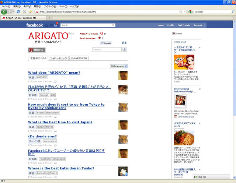This screenshot has height=183, width=236.
Task: Switch to the マイARIGATO tab
Action: (x=79, y=58)
